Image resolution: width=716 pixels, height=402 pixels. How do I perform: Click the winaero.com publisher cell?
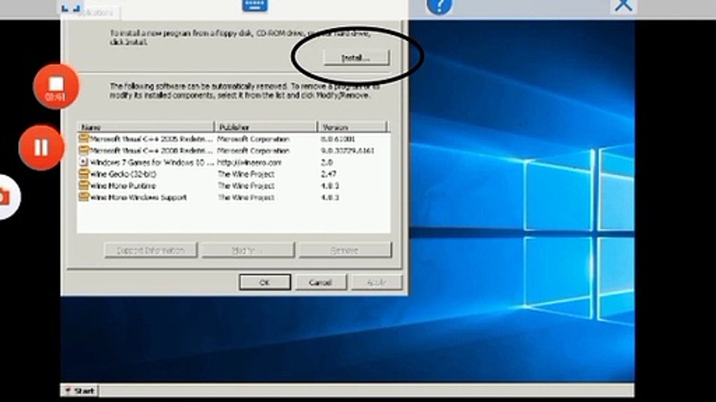[249, 162]
